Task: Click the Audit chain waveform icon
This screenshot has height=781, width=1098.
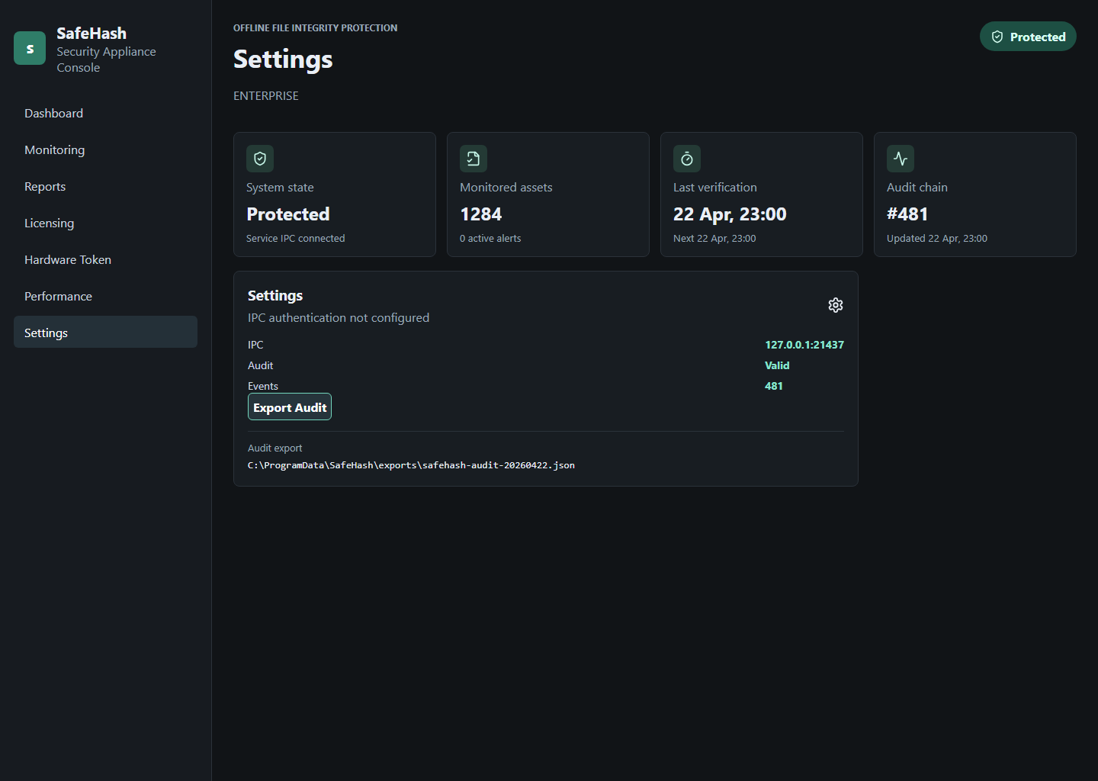Action: 900,159
